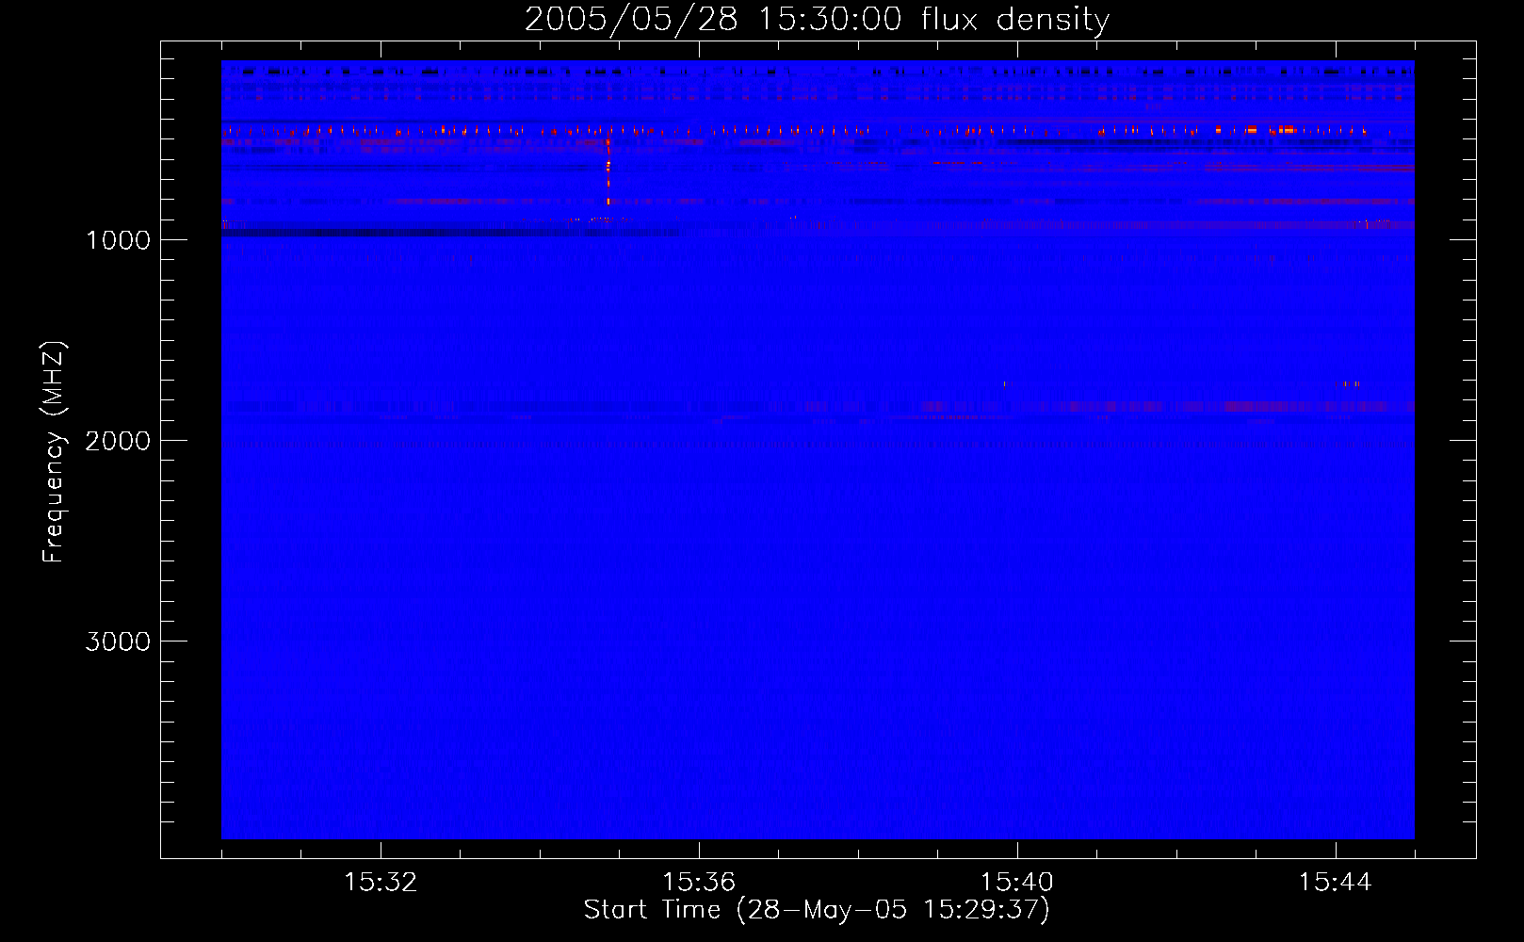Click the bright vertical burst streak near 15:35

[608, 171]
